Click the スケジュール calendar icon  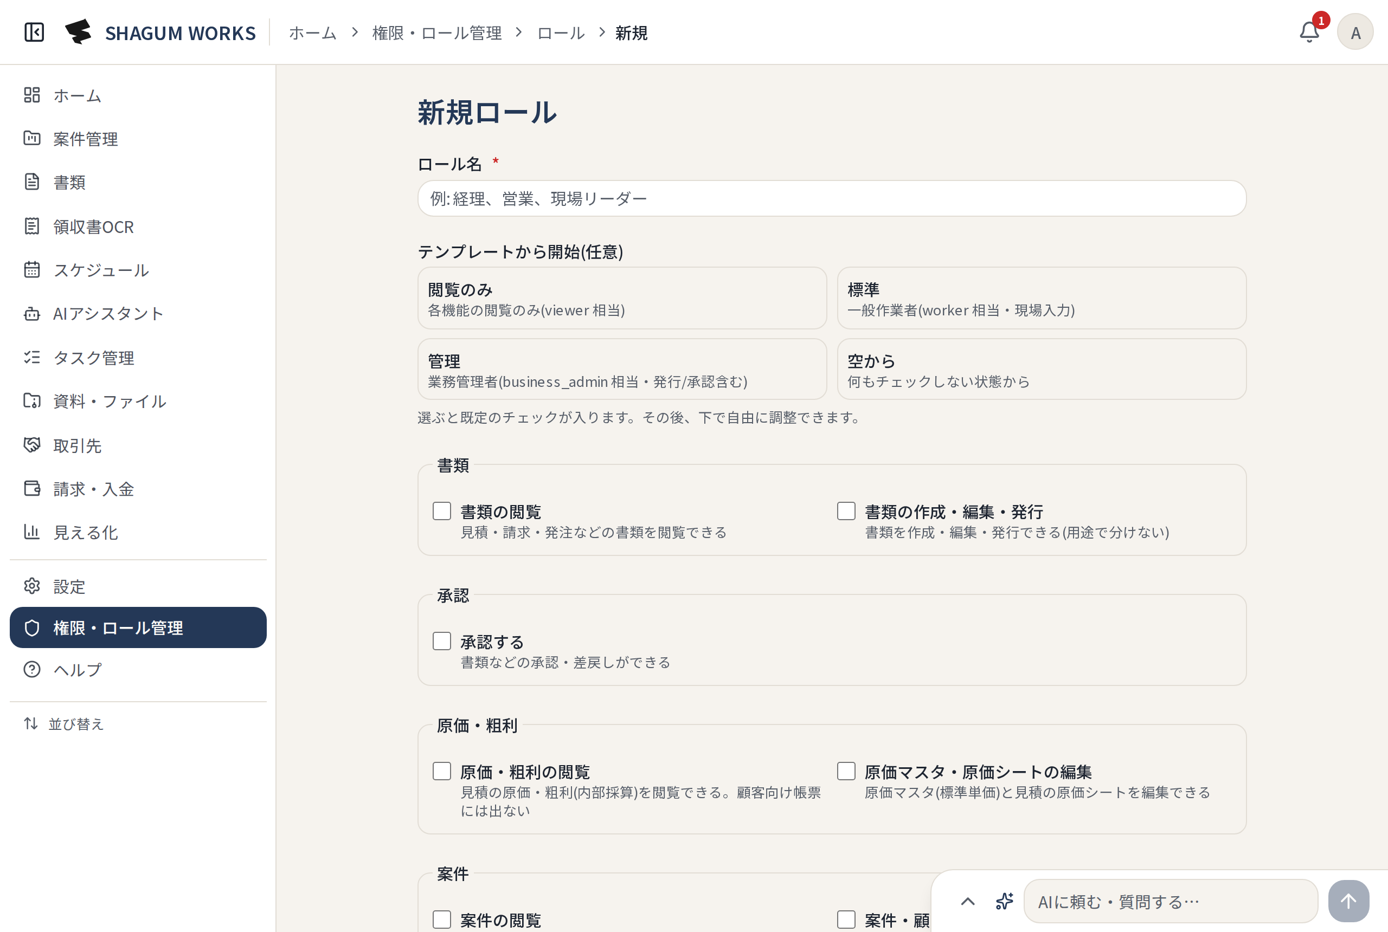(32, 270)
